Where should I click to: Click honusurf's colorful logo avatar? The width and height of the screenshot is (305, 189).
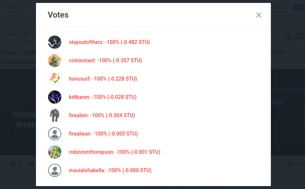[55, 79]
